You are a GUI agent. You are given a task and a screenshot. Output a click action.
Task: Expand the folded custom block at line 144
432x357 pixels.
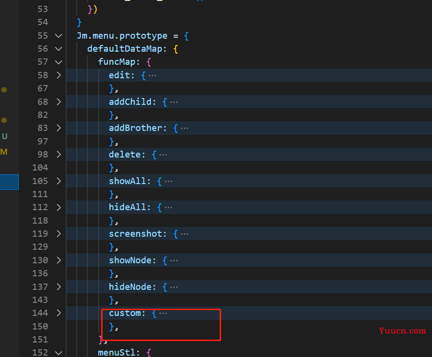point(59,313)
